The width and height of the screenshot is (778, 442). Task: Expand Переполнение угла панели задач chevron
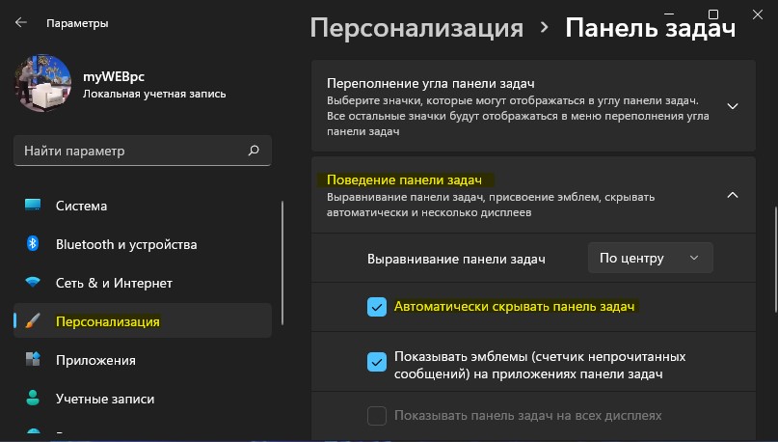tap(733, 106)
